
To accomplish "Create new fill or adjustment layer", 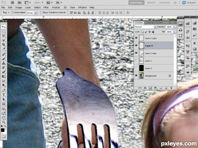I will 155,88.
